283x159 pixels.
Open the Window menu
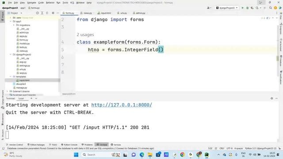pyautogui.click(x=80, y=3)
